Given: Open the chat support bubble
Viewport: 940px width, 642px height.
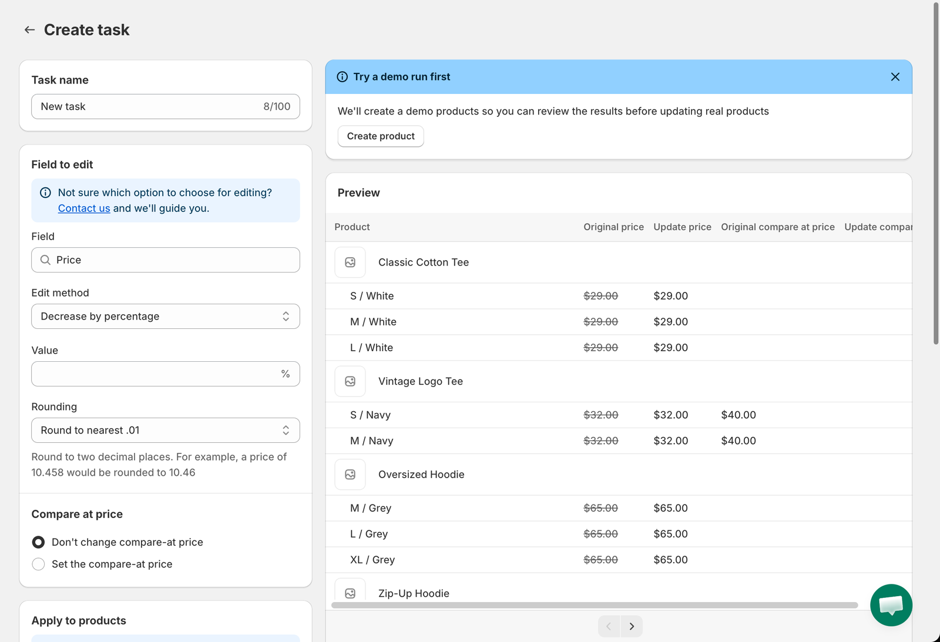Looking at the screenshot, I should (x=891, y=605).
